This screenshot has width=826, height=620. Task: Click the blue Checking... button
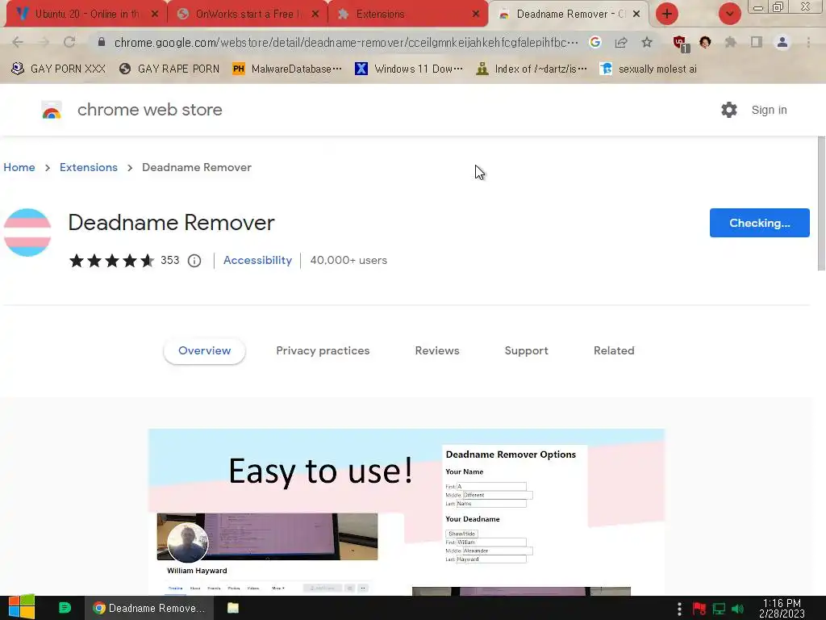pyautogui.click(x=760, y=223)
